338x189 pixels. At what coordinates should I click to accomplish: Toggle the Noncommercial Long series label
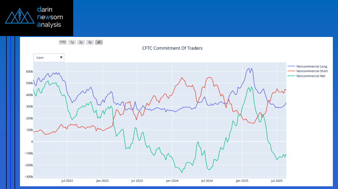(312, 66)
